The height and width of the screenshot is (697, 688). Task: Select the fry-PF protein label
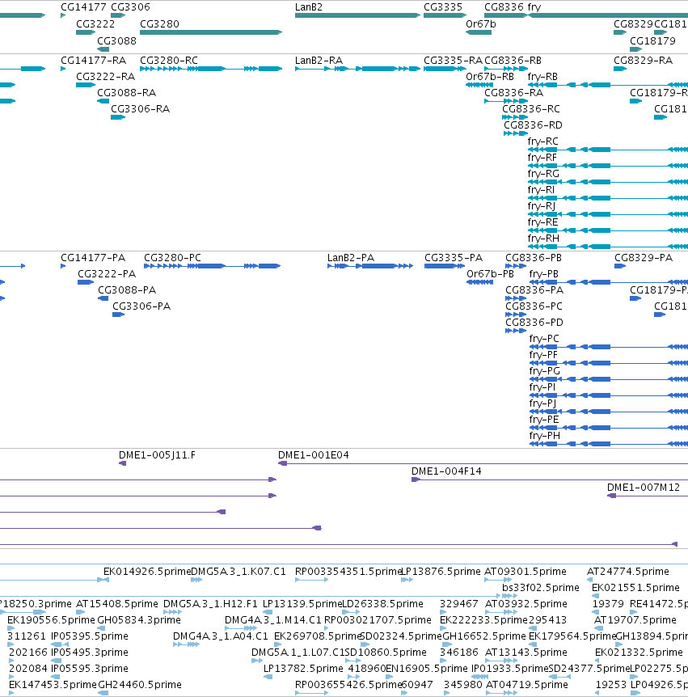[x=543, y=355]
